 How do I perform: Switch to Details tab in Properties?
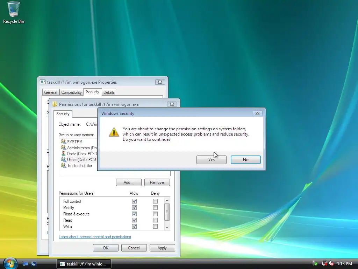coord(109,92)
